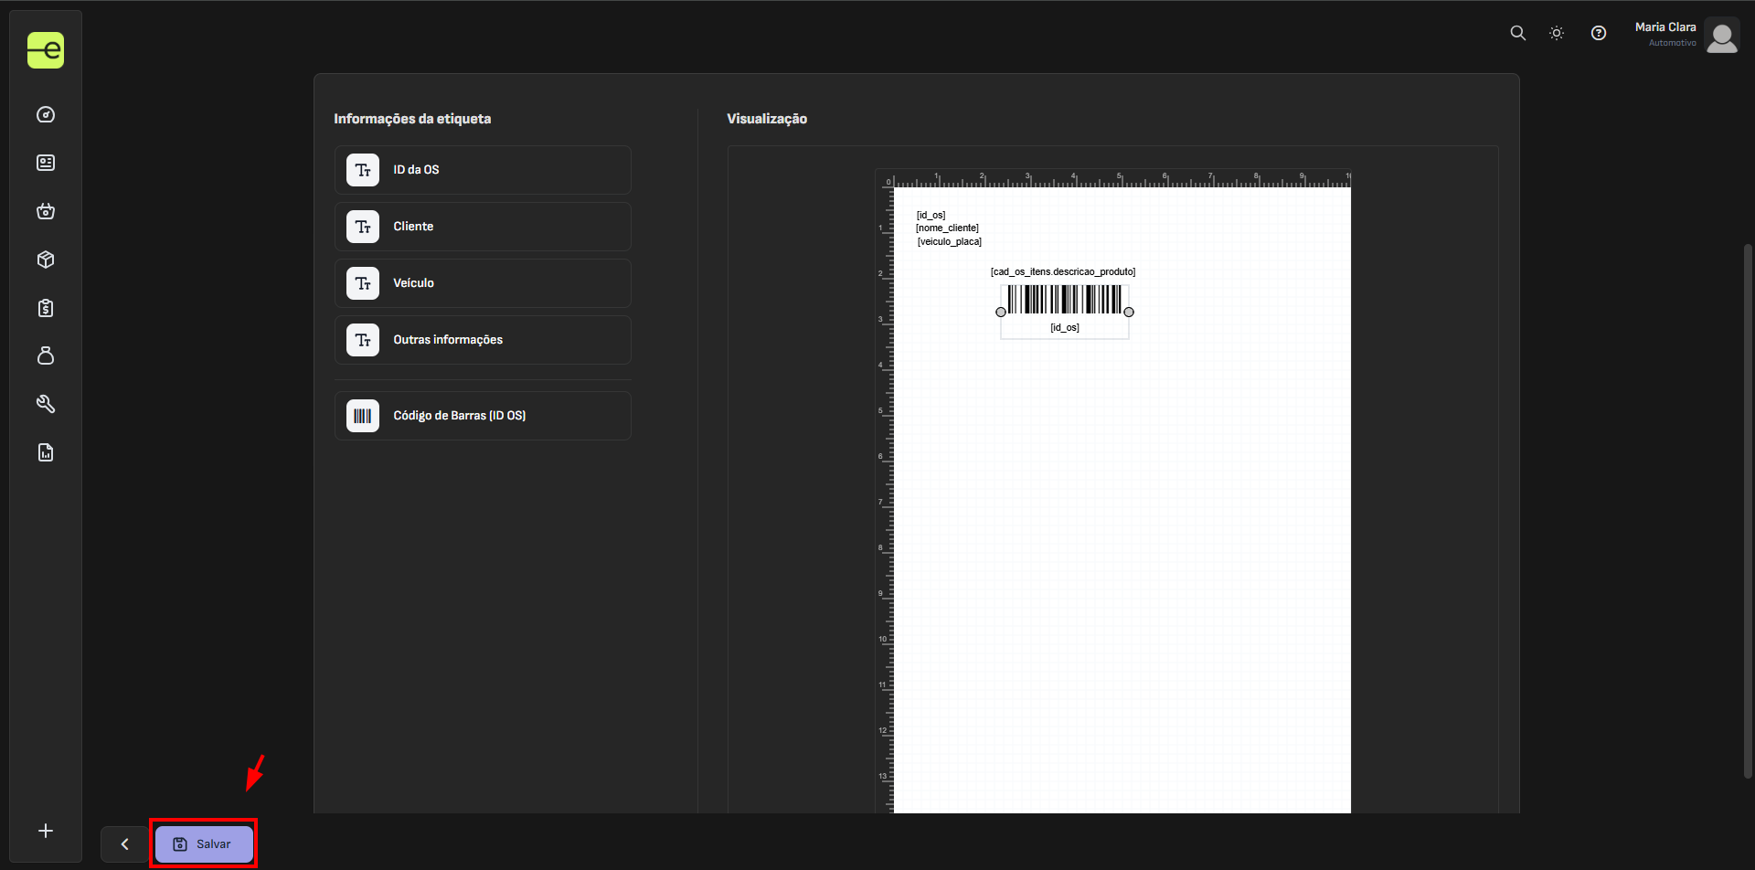Viewport: 1755px width, 870px height.
Task: Select the barcode image on canvas
Action: click(1065, 300)
